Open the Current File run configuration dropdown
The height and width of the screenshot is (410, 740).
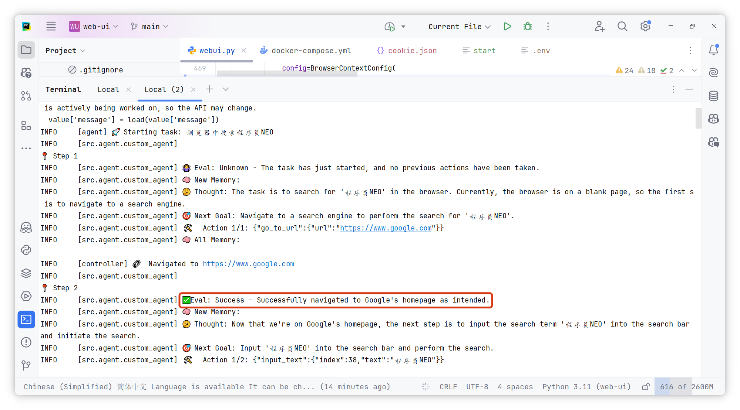click(460, 26)
